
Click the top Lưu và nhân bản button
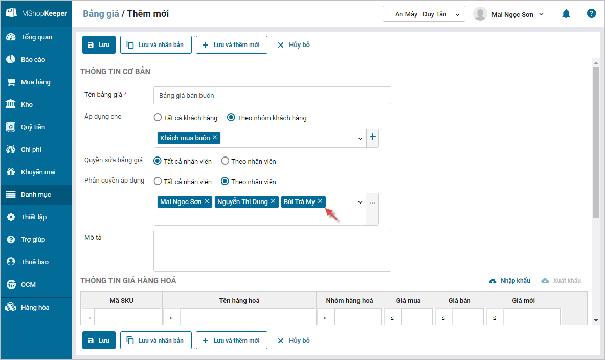[155, 44]
